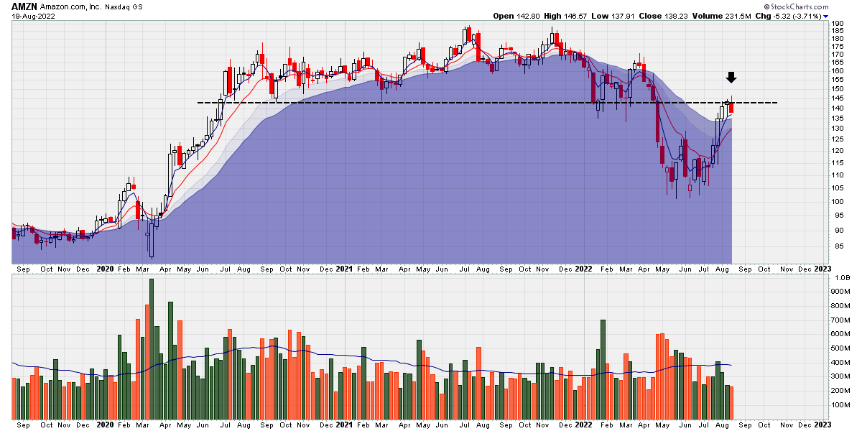862x431 pixels.
Task: Click the 2023 label under the volume panel
Action: (x=822, y=425)
